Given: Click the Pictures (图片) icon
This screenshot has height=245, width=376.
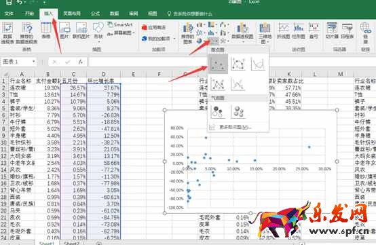Looking at the screenshot, I should [64, 31].
